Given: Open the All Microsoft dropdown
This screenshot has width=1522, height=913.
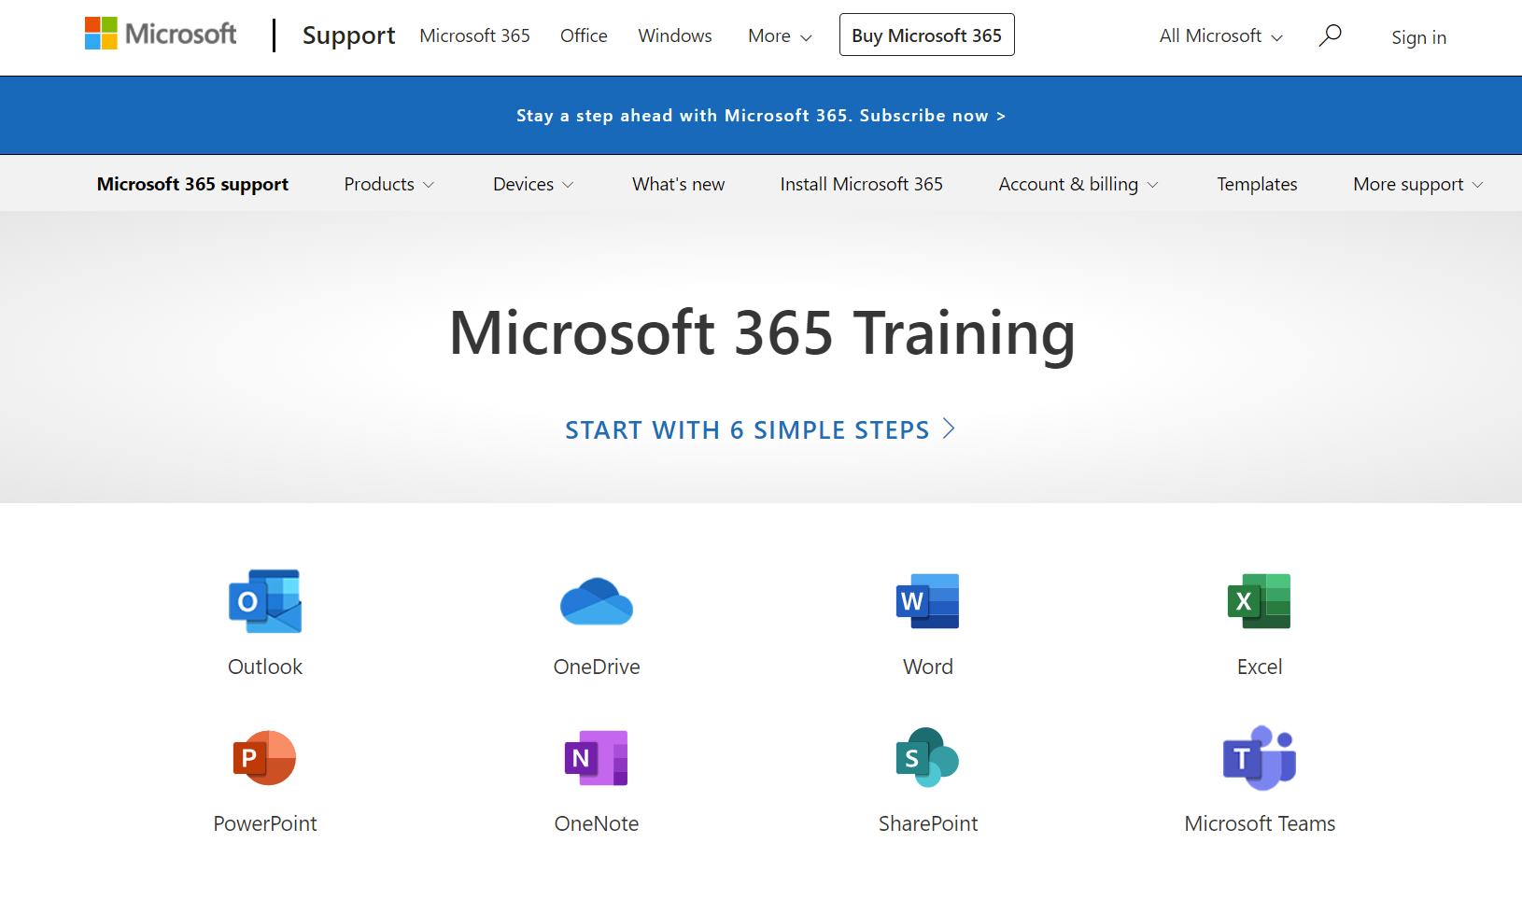Looking at the screenshot, I should click(x=1219, y=35).
